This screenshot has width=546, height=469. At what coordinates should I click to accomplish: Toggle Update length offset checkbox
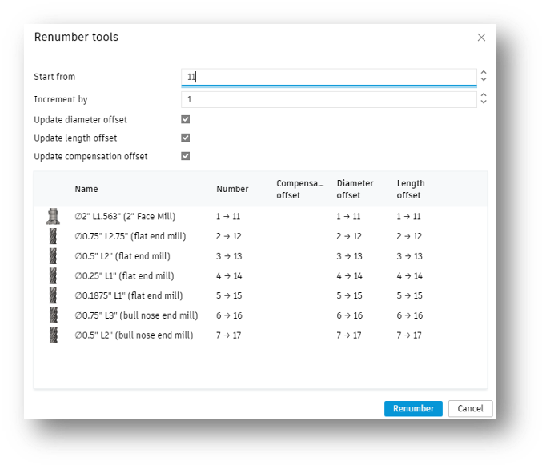186,138
